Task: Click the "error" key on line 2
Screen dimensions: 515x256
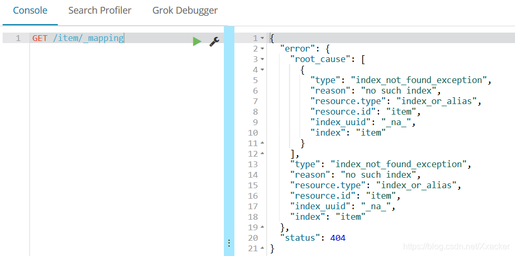Action: point(297,49)
